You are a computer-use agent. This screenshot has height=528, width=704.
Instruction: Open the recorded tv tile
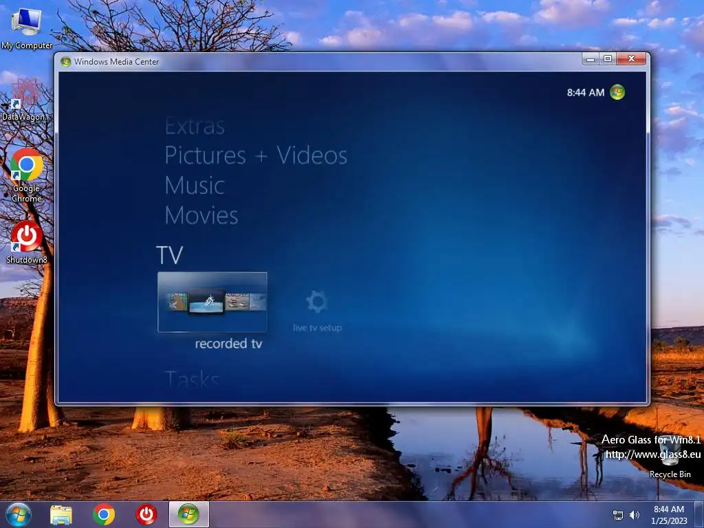point(212,302)
